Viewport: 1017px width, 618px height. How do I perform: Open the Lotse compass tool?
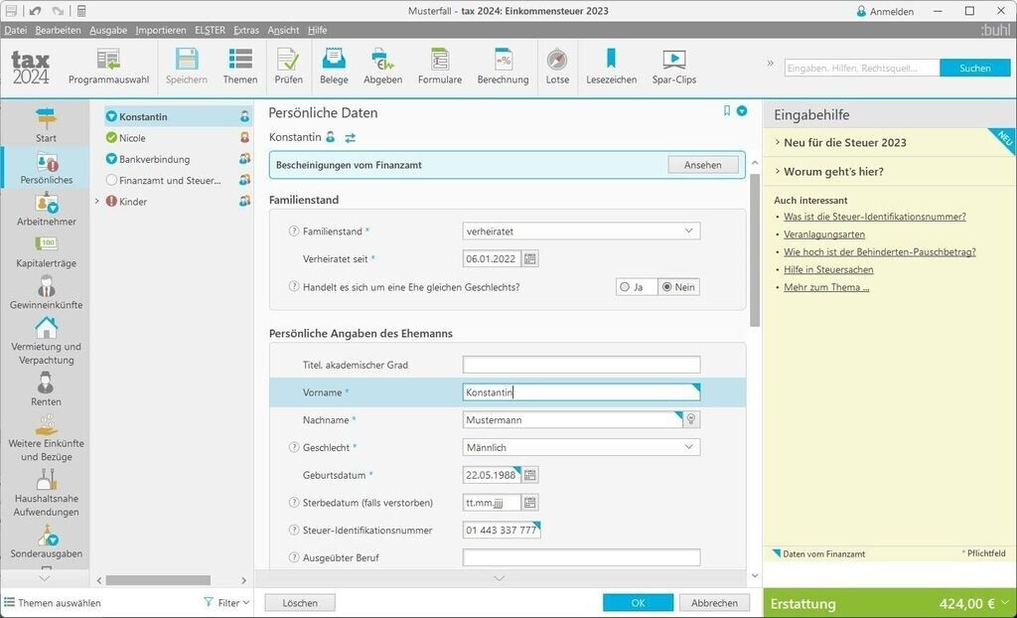coord(557,60)
